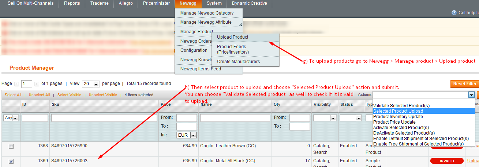
Task: Click the Price To field
Action: (187, 127)
